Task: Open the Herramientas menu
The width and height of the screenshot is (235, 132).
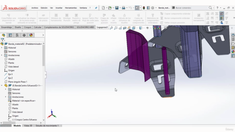Action: pos(71,8)
